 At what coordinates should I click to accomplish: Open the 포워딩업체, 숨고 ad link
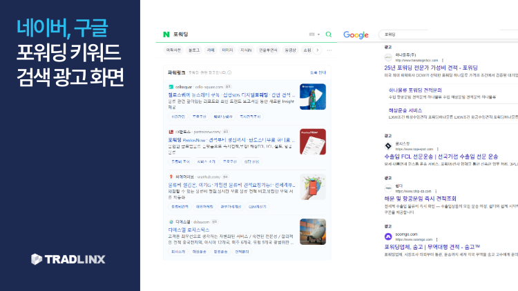point(432,247)
